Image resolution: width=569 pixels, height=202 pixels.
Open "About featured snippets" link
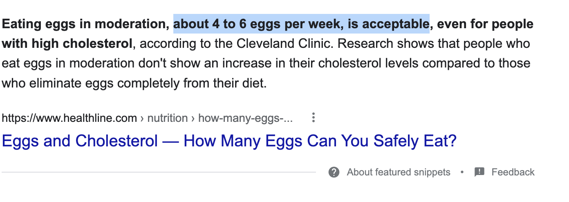pos(398,172)
